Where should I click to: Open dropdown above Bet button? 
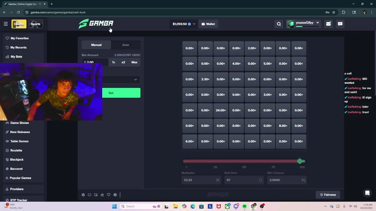coord(121,79)
